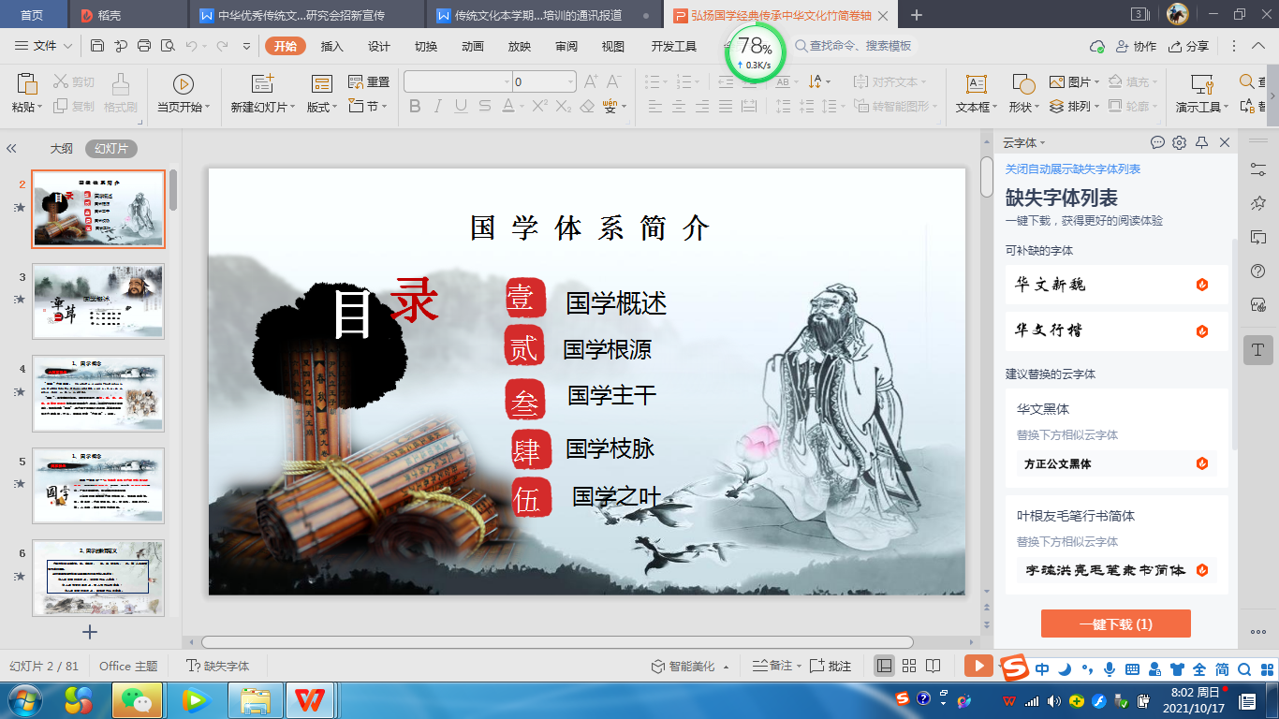Viewport: 1279px width, 719px height.
Task: Switch to the Outline (大纲) tab
Action: click(61, 148)
